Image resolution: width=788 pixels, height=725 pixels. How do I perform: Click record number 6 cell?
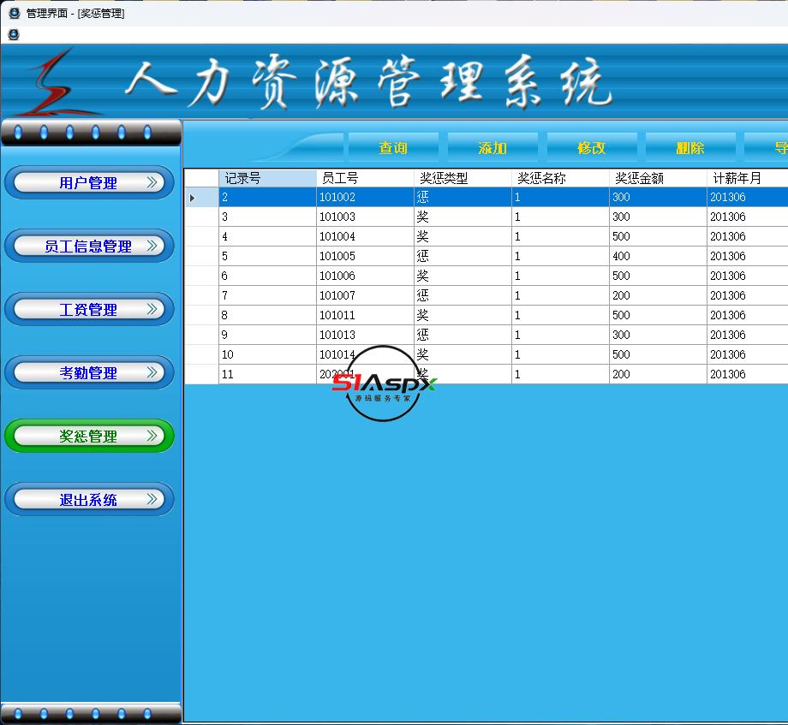[x=267, y=276]
